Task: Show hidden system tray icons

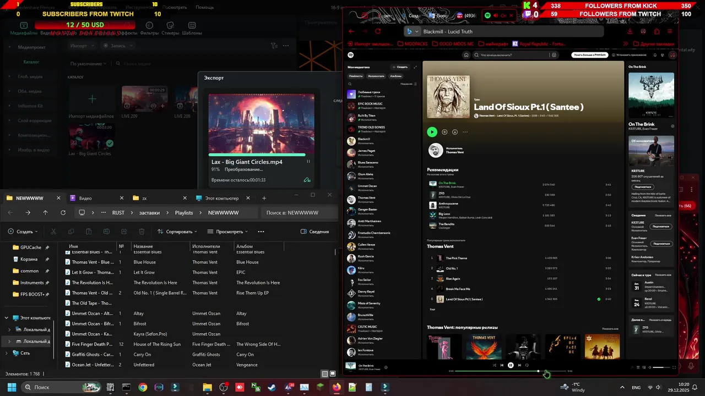Action: pos(622,387)
